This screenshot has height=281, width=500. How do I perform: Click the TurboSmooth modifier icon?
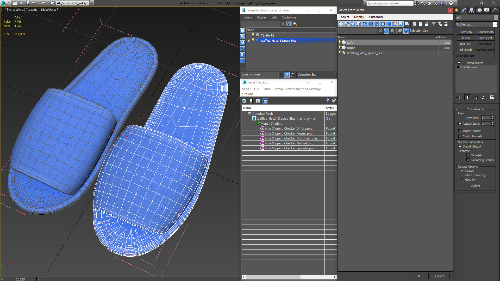459,62
